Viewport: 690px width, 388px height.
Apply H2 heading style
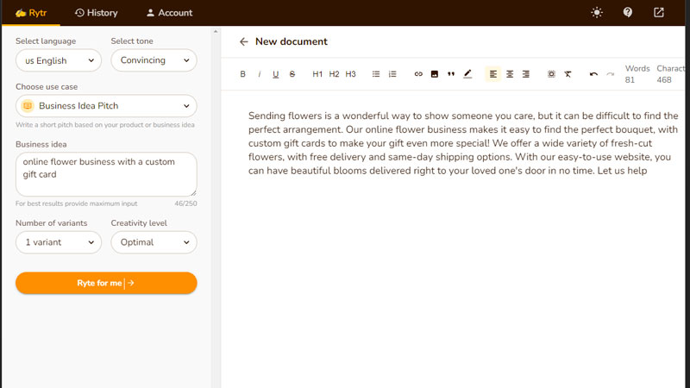pos(334,74)
